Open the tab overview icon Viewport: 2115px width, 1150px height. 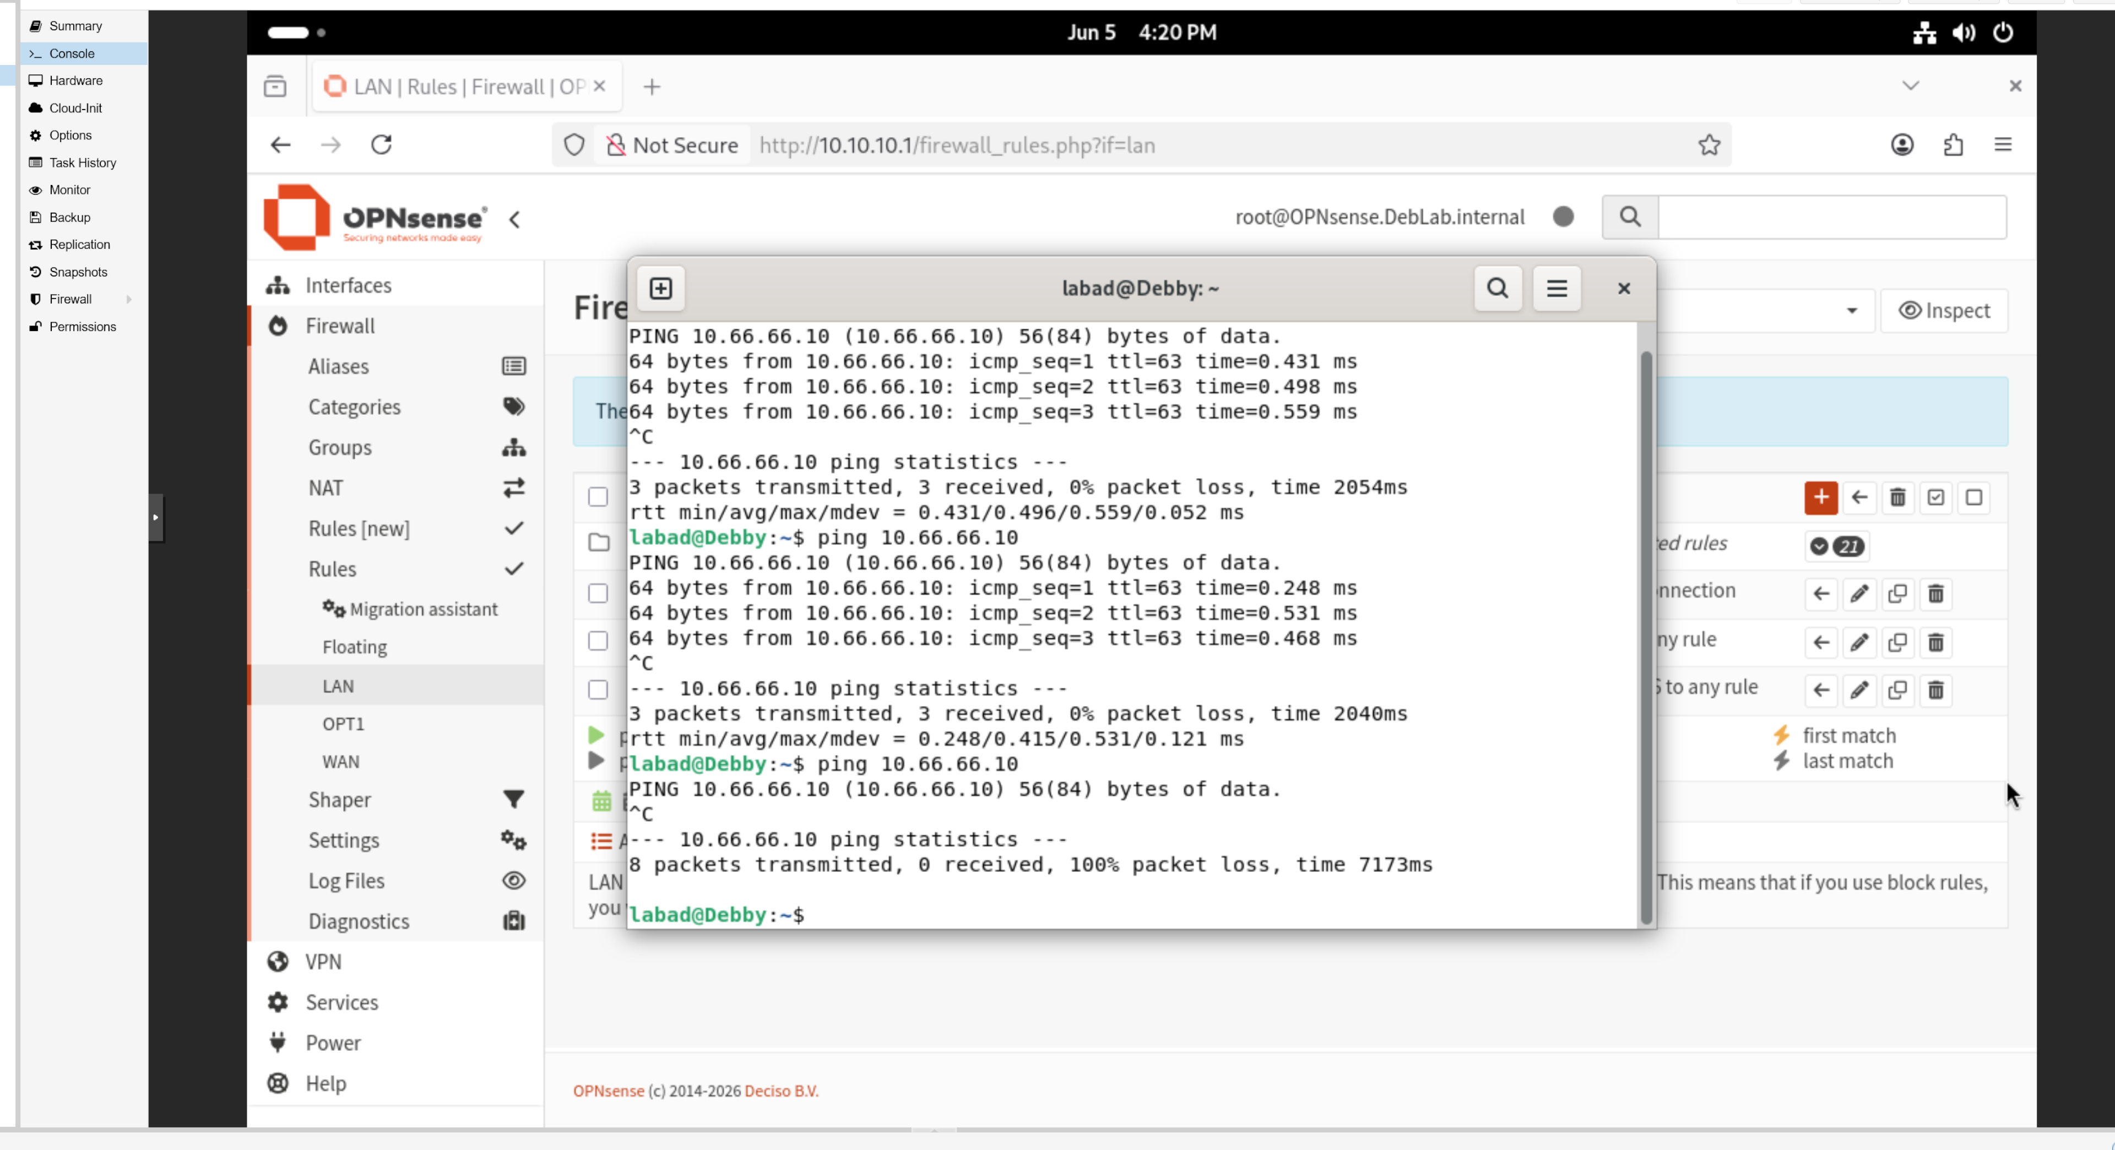275,86
